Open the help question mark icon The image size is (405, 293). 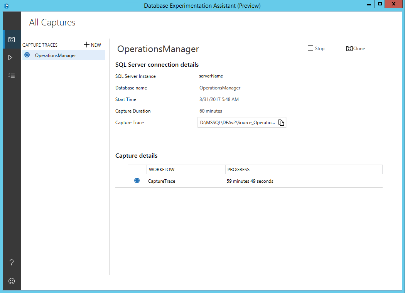(x=12, y=263)
